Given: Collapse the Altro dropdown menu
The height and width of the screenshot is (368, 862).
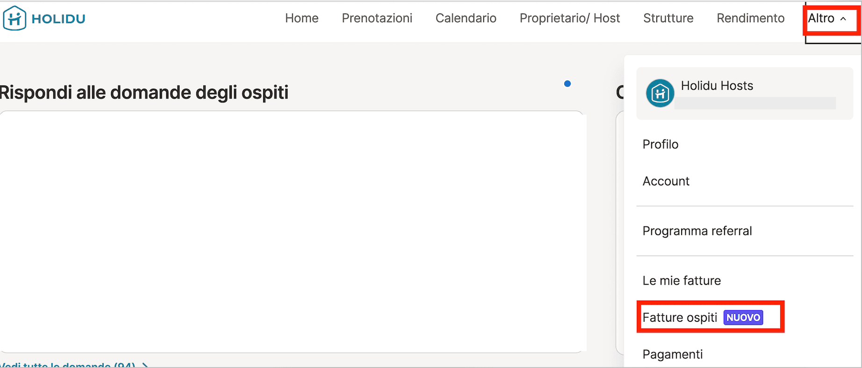Looking at the screenshot, I should point(826,19).
